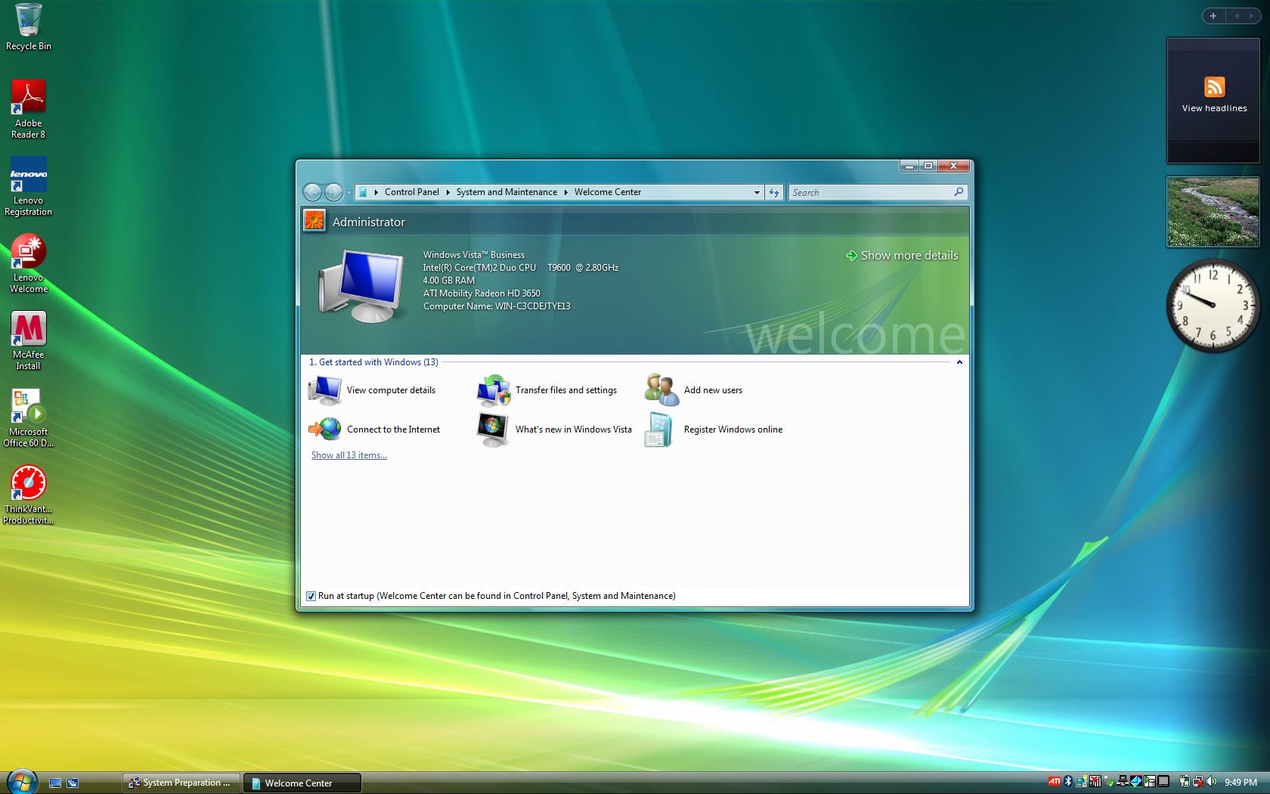Click the ATI Mobility Radeon HD 3650 text

tap(482, 293)
